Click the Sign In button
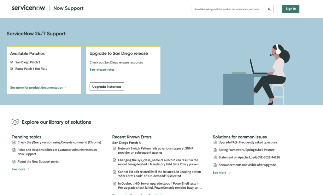 coord(291,9)
